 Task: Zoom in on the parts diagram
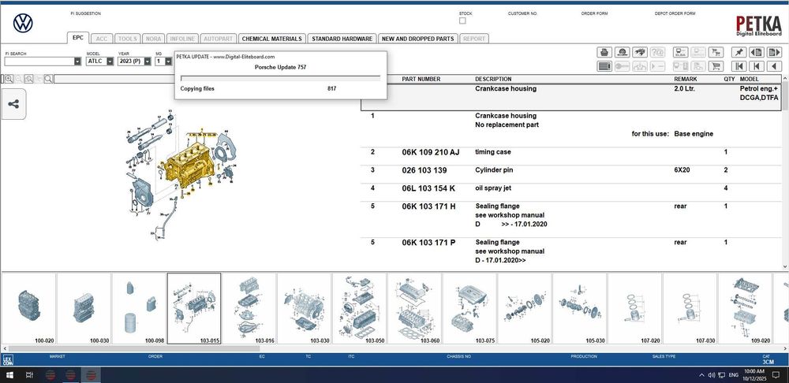point(9,79)
